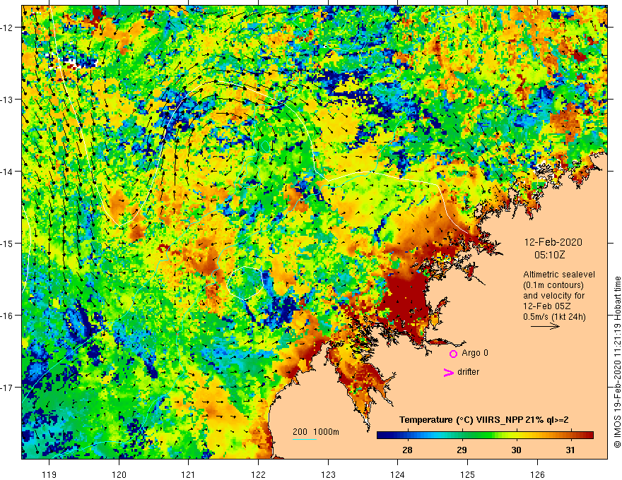Click the 28 color scale tick label

tap(407, 450)
